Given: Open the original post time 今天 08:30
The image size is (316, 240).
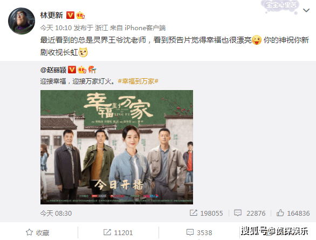Looking at the screenshot, I should pos(56,213).
